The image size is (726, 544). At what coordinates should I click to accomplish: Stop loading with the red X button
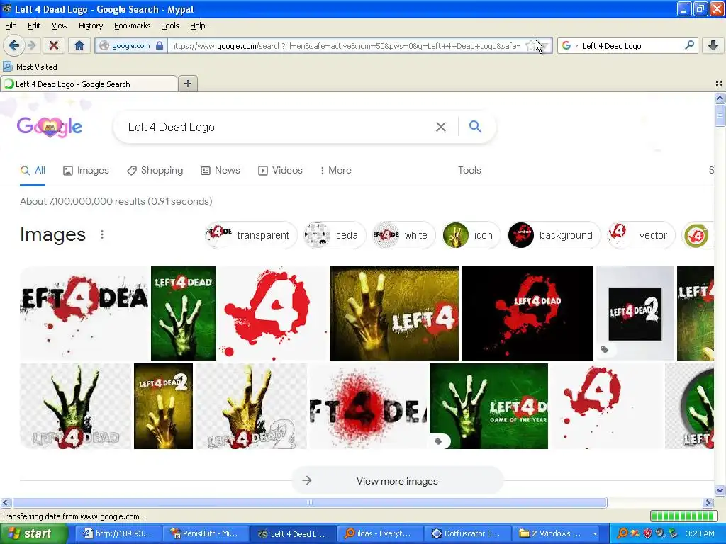click(x=54, y=45)
